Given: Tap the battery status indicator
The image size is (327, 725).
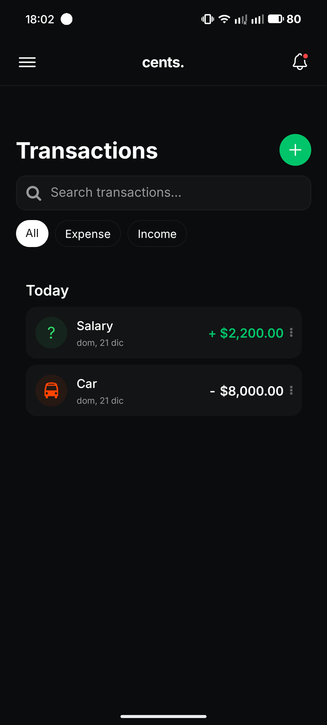Looking at the screenshot, I should point(276,19).
